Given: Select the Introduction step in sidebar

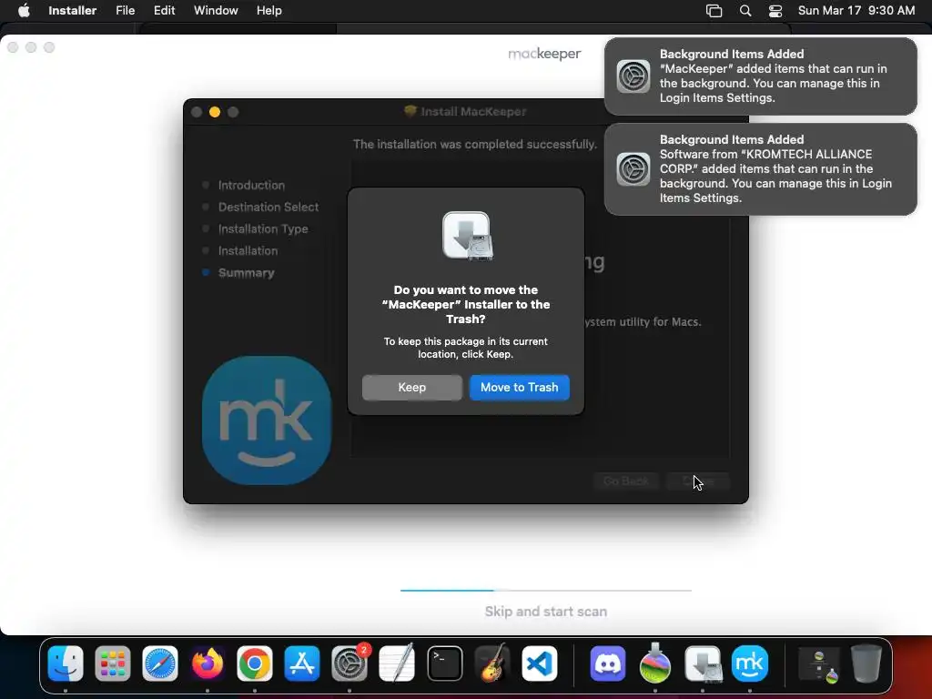Looking at the screenshot, I should click(x=251, y=186).
